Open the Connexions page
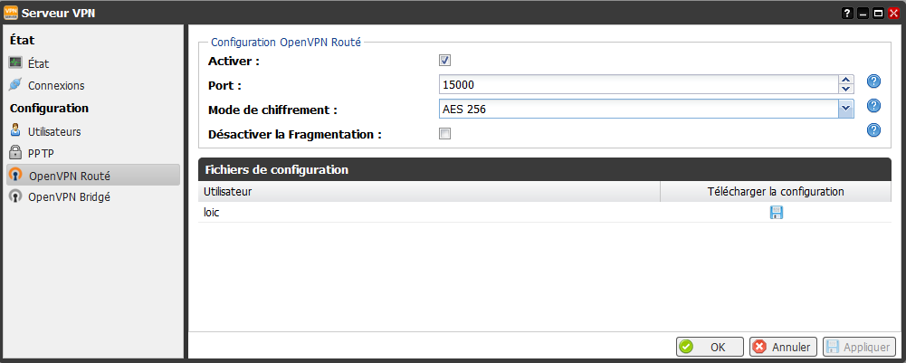 (47, 86)
